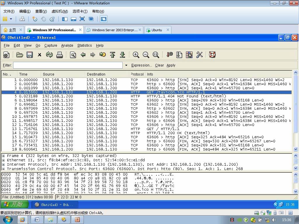This screenshot has width=299, height=224.
Task: Open VMware power dropdown arrow
Action: [11, 19]
